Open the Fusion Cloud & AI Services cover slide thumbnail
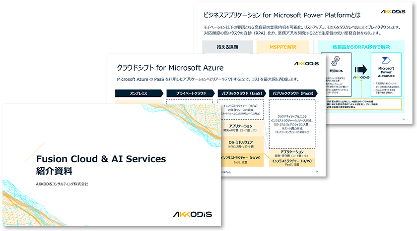This screenshot has height=231, width=417. click(112, 165)
